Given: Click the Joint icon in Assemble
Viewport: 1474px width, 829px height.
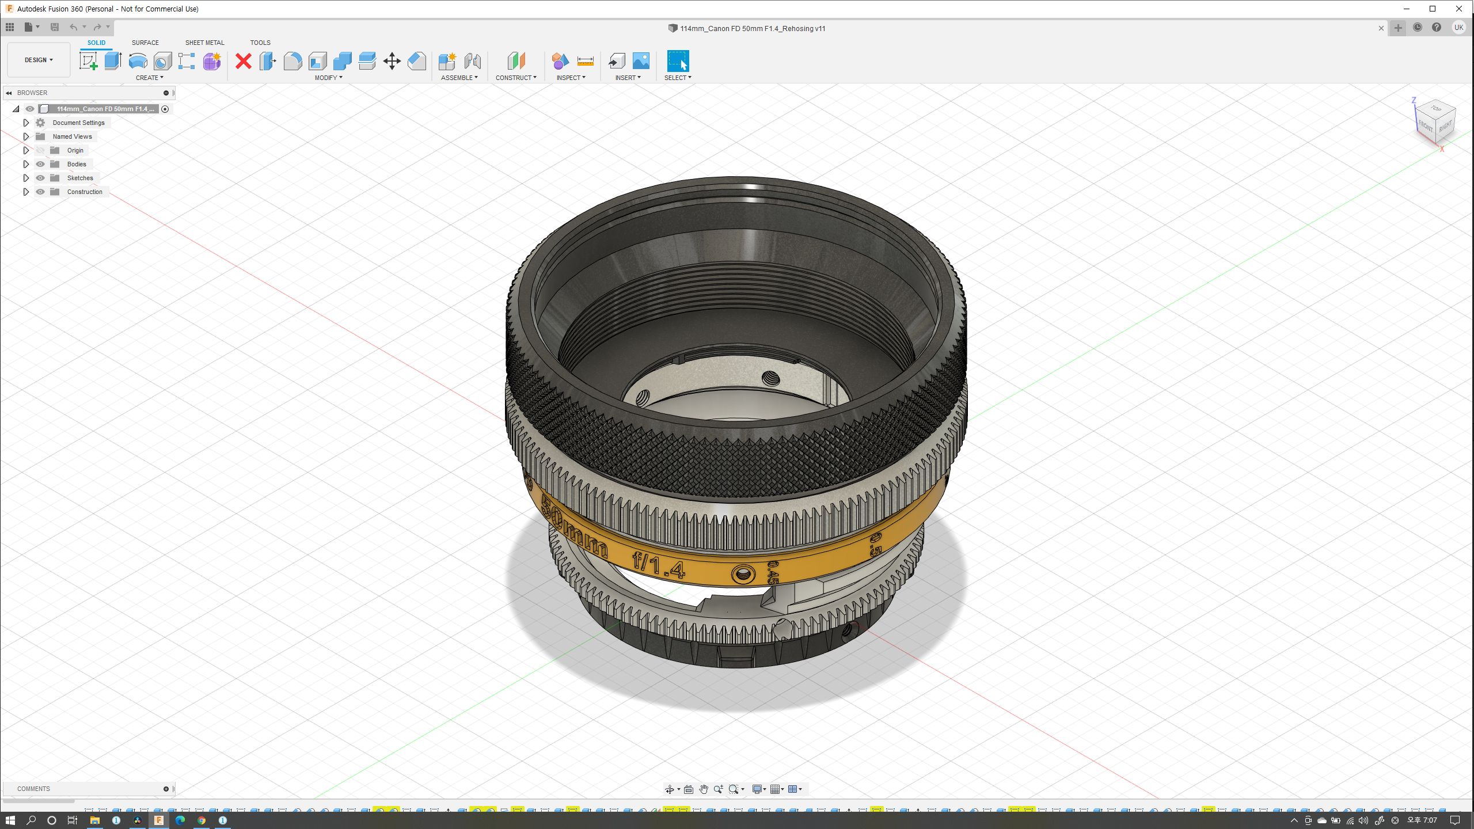Looking at the screenshot, I should click(472, 61).
